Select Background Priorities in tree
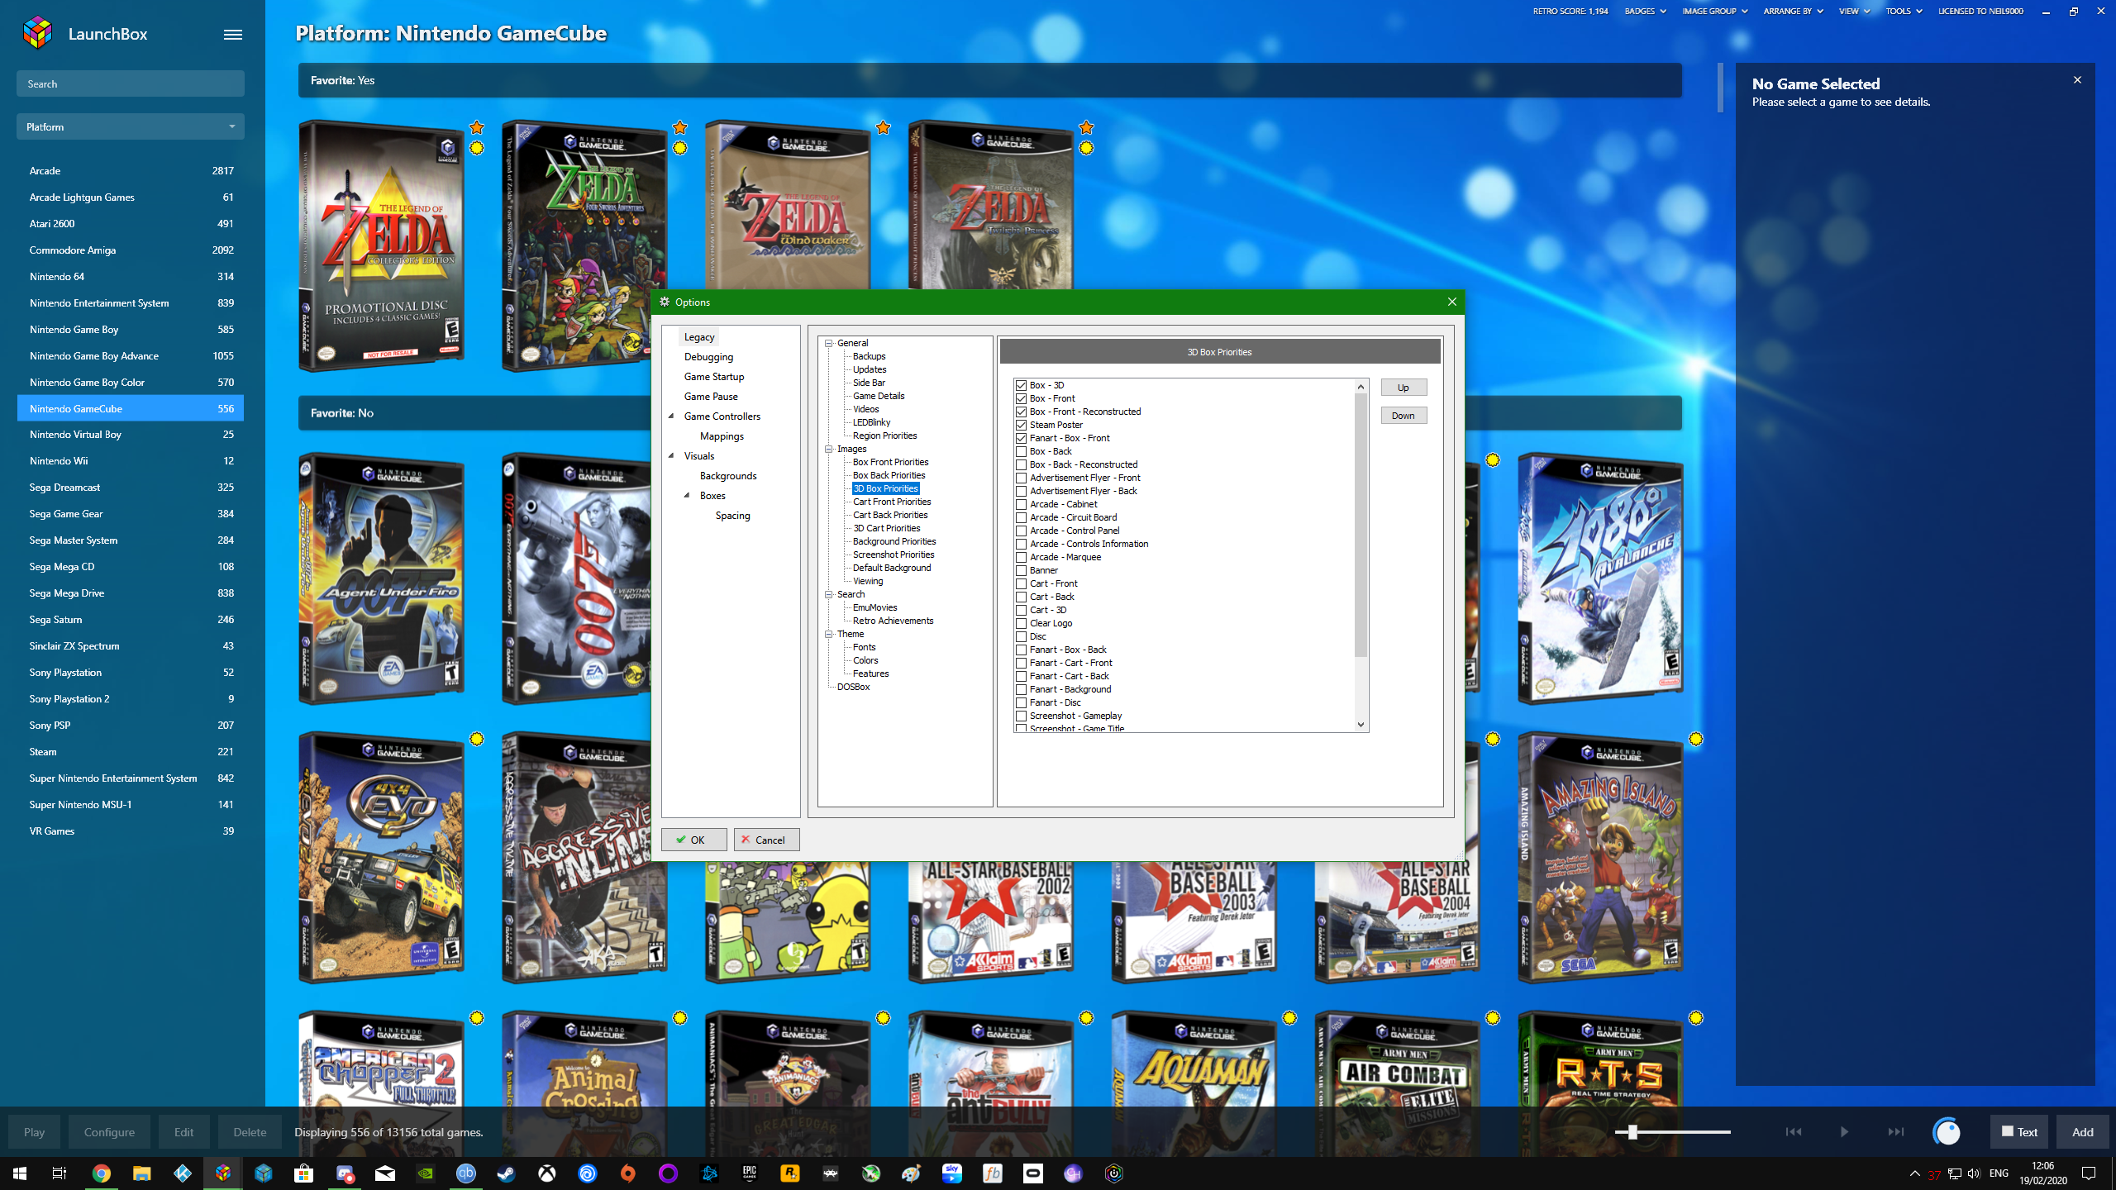The height and width of the screenshot is (1190, 2116). tap(894, 541)
